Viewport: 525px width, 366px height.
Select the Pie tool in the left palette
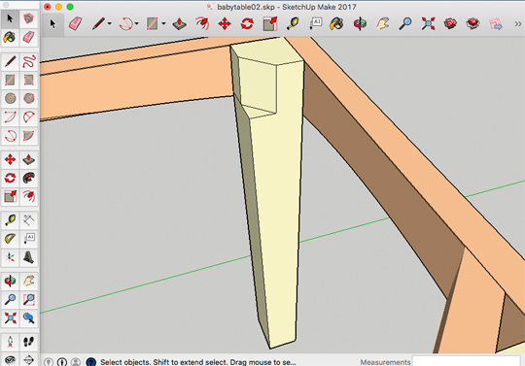pyautogui.click(x=29, y=136)
